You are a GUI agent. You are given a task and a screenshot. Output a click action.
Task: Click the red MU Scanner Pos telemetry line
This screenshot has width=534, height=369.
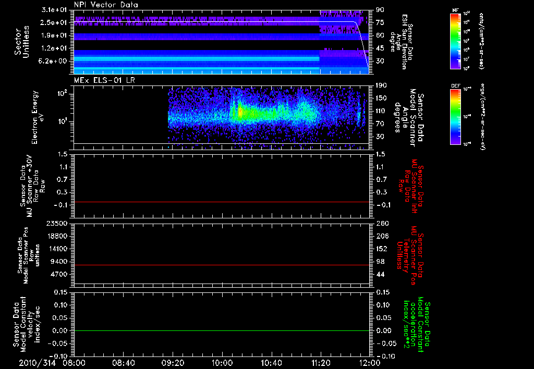[x=221, y=265]
